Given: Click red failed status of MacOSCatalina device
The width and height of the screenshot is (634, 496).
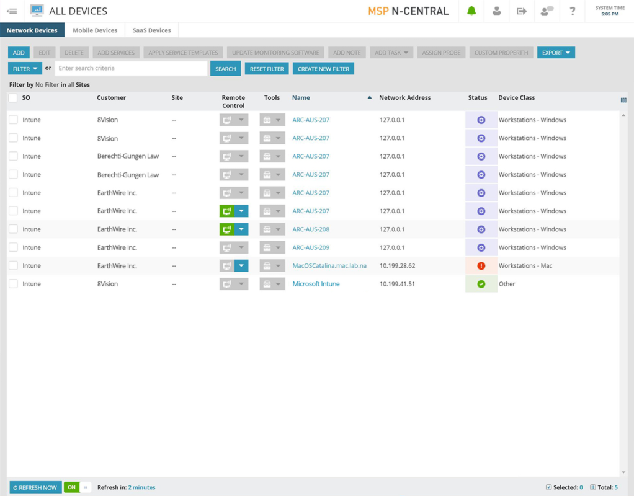Looking at the screenshot, I should (x=481, y=265).
